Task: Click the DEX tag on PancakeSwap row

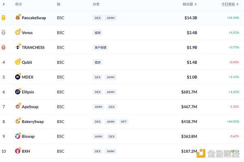Action: (98, 18)
